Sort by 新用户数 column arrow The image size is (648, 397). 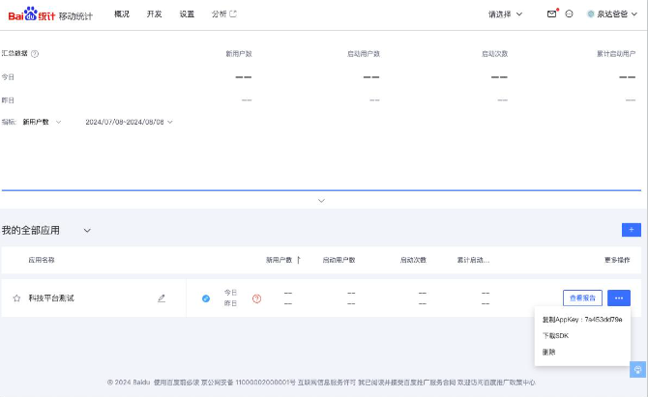tap(299, 260)
